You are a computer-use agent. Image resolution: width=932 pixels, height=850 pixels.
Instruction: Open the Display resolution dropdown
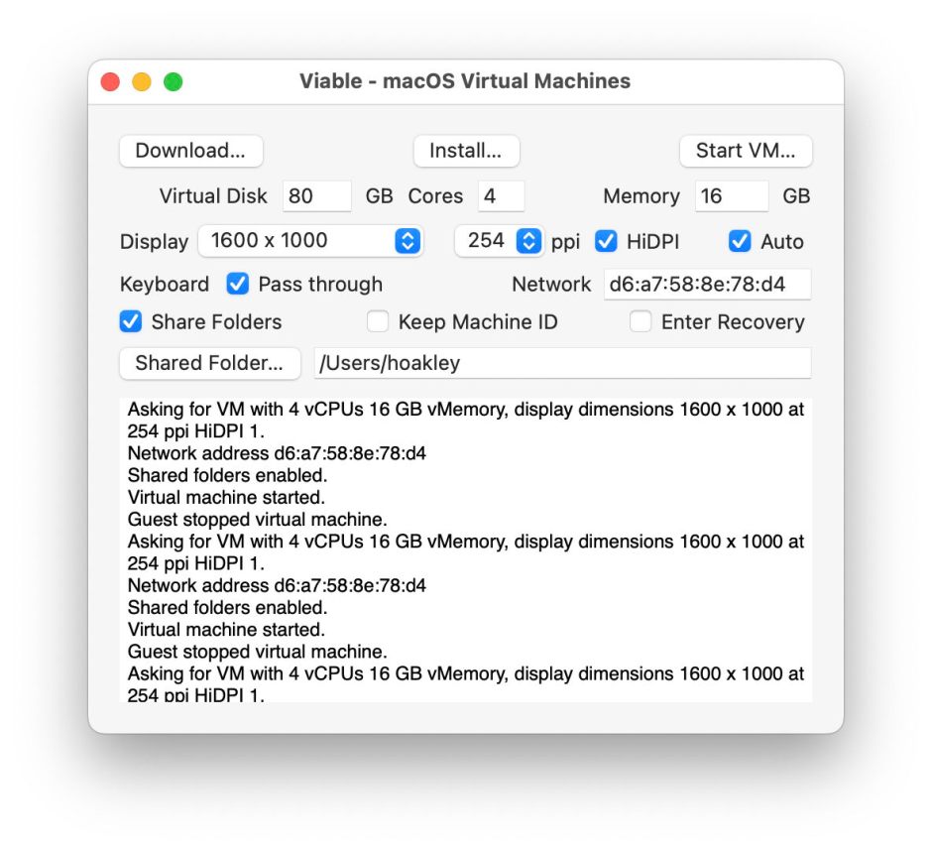(x=309, y=241)
